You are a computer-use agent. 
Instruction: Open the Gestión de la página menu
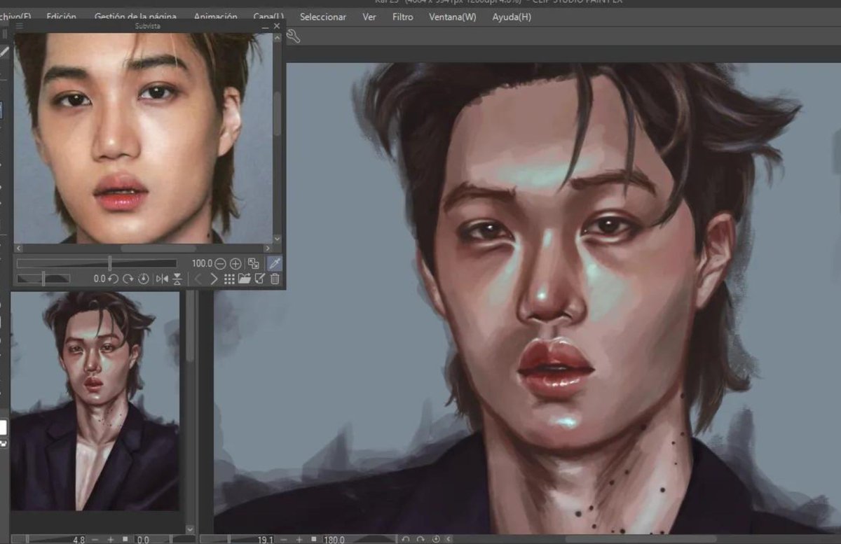pyautogui.click(x=135, y=16)
